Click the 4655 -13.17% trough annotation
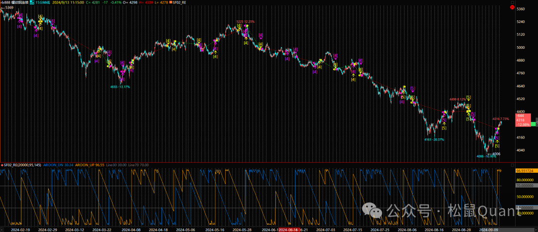The image size is (538, 232). coord(121,87)
